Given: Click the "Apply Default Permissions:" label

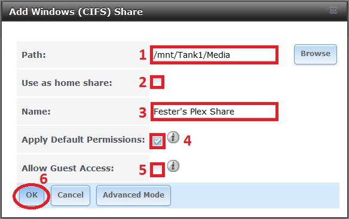Looking at the screenshot, I should click(x=83, y=140).
